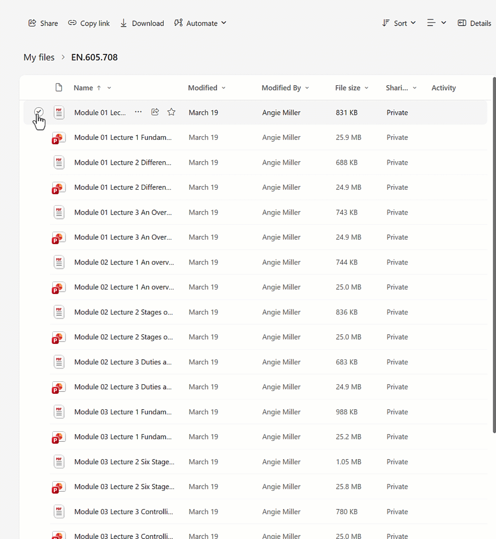
Task: Click the Download arrow icon
Action: point(123,23)
